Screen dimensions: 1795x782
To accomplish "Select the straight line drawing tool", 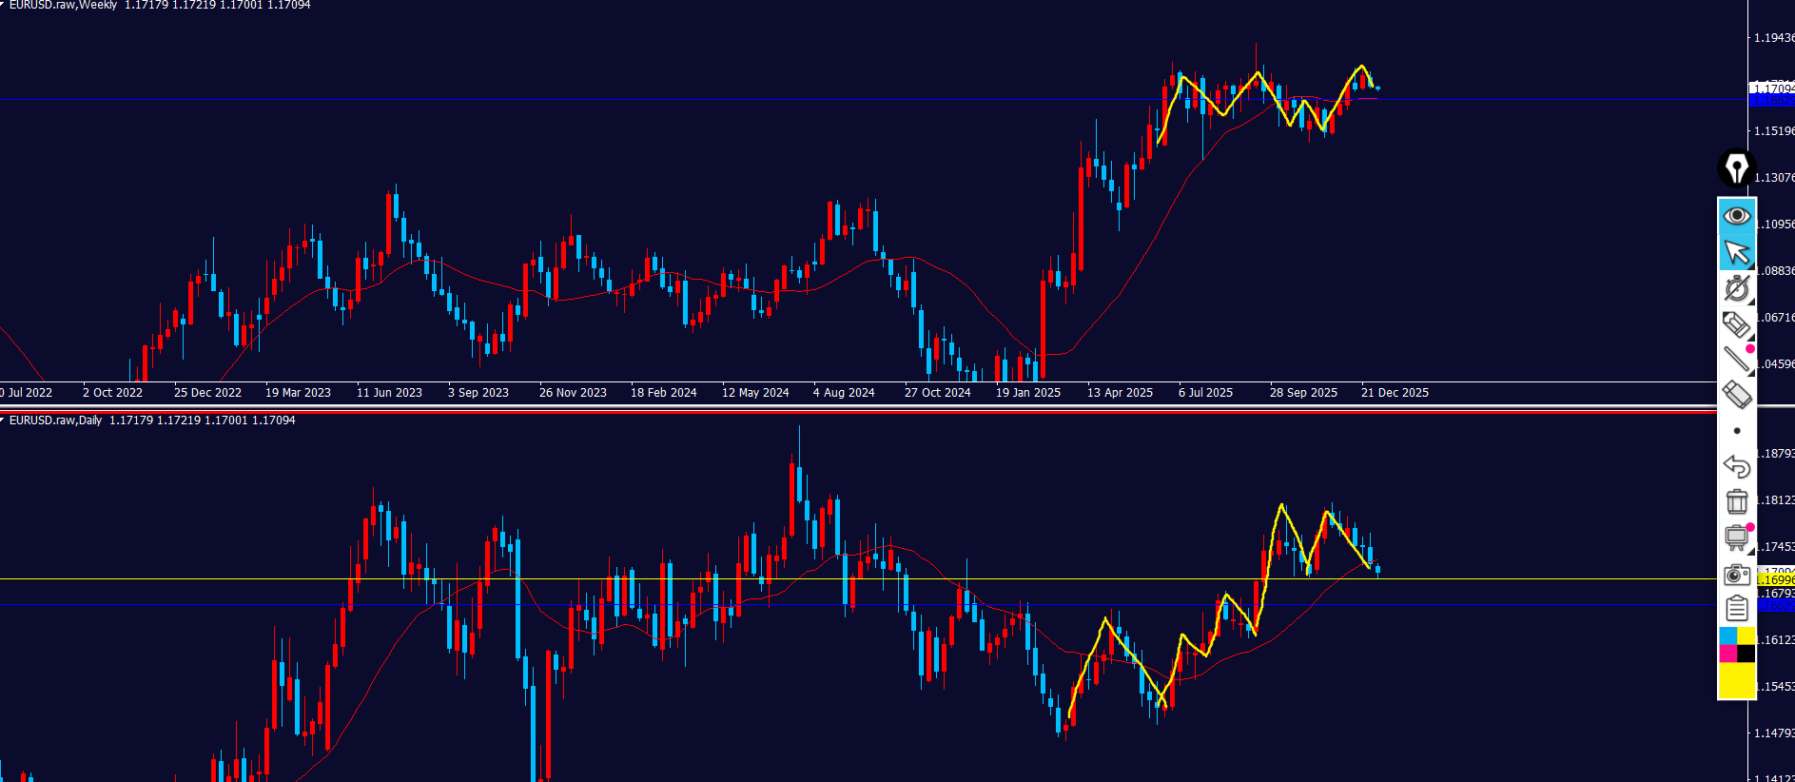I will point(1736,359).
